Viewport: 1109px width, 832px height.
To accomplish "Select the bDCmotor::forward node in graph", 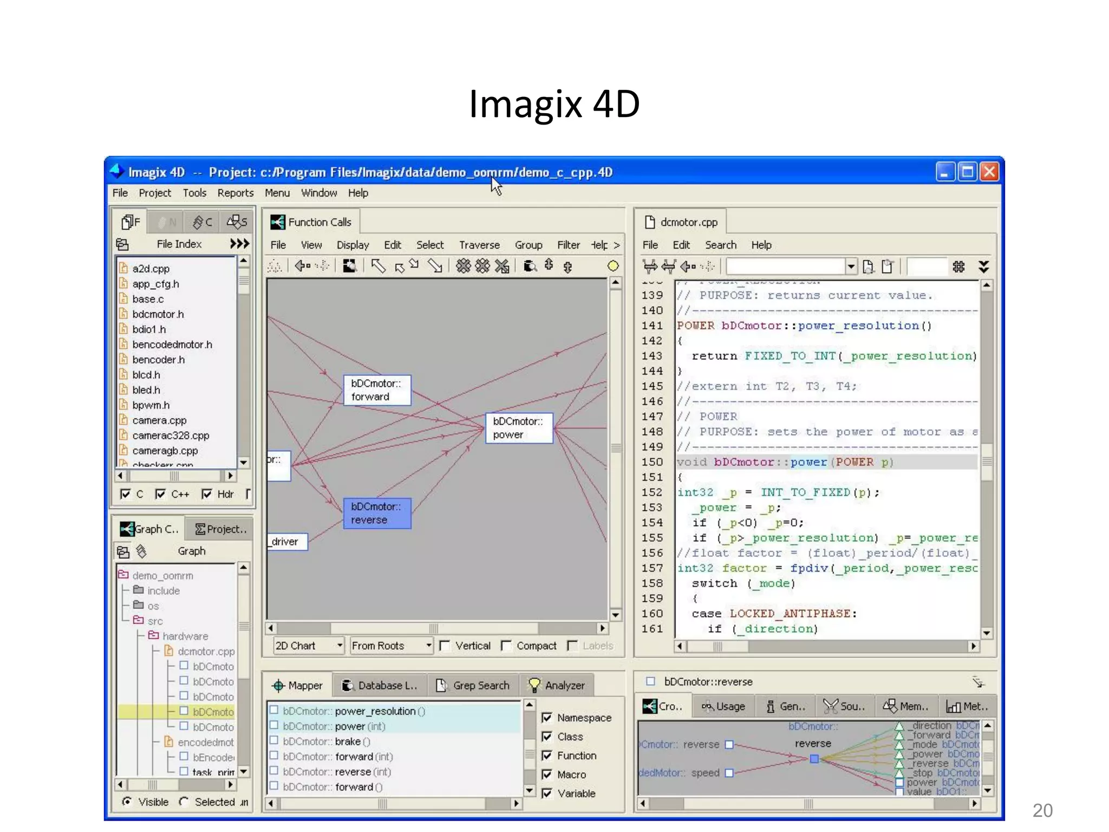I will pos(377,390).
